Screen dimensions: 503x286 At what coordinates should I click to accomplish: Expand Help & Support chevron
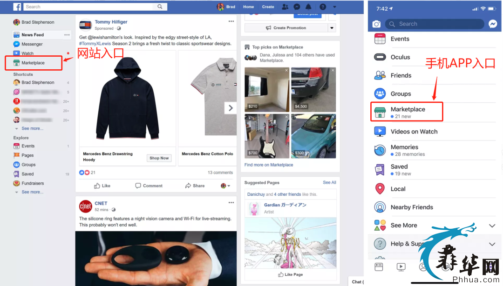click(492, 244)
